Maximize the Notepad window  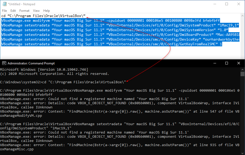(x=227, y=4)
